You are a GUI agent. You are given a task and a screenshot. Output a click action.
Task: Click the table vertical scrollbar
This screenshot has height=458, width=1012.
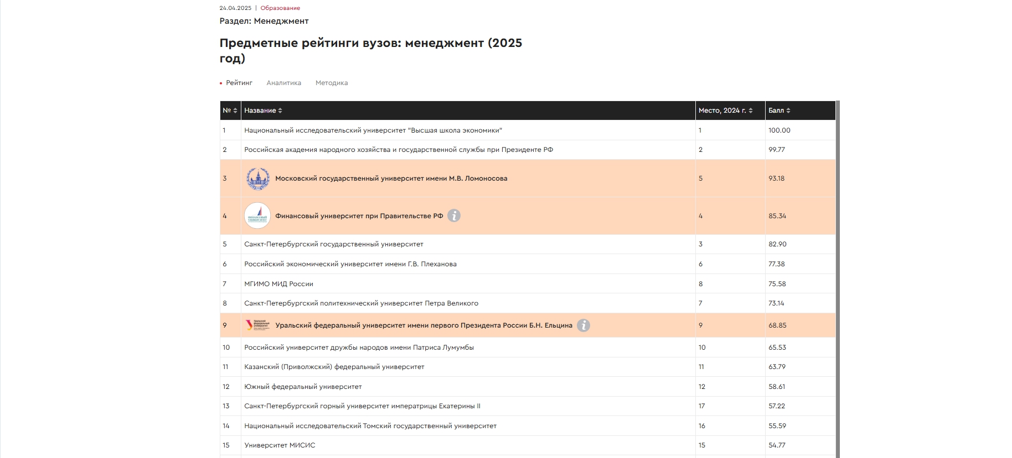coord(838,279)
